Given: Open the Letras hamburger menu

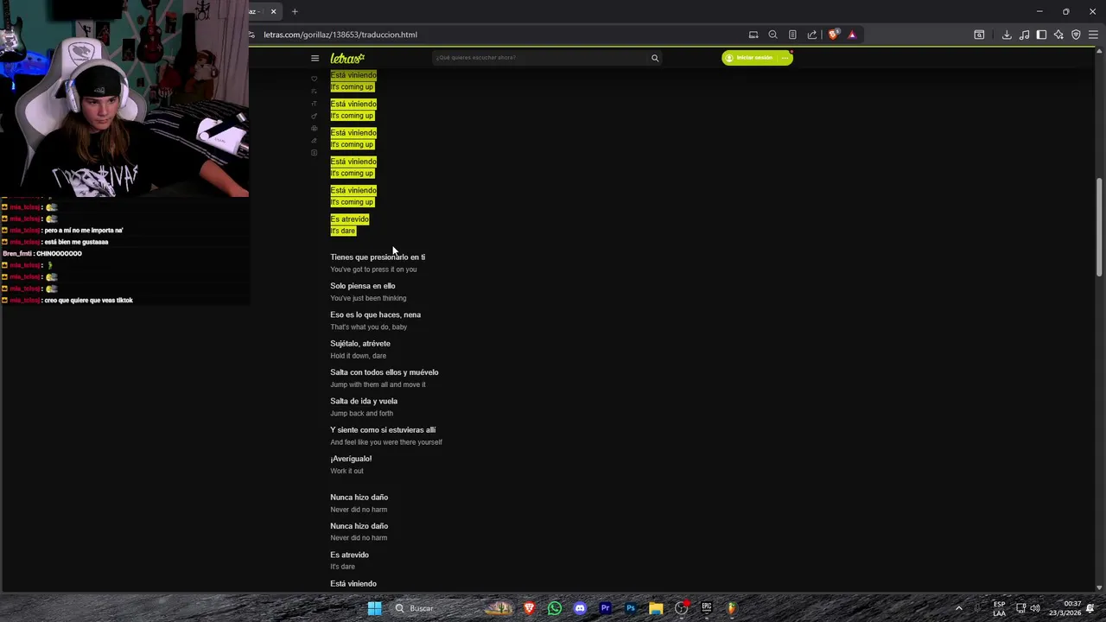Looking at the screenshot, I should (315, 58).
